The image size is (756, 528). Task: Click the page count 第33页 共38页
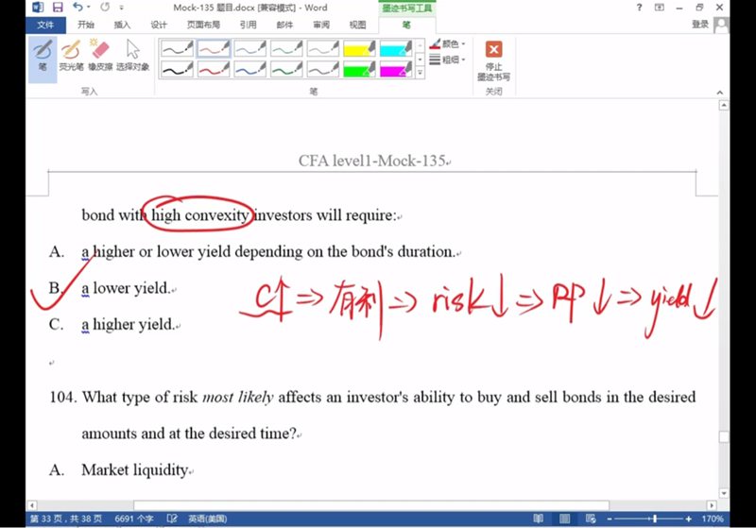pyautogui.click(x=66, y=519)
